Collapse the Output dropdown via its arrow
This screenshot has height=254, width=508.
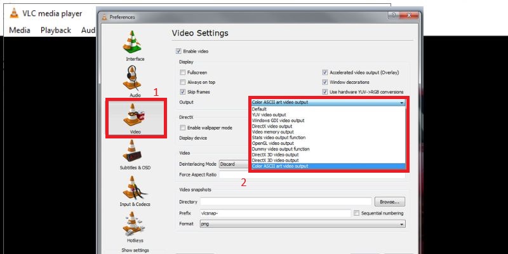402,102
